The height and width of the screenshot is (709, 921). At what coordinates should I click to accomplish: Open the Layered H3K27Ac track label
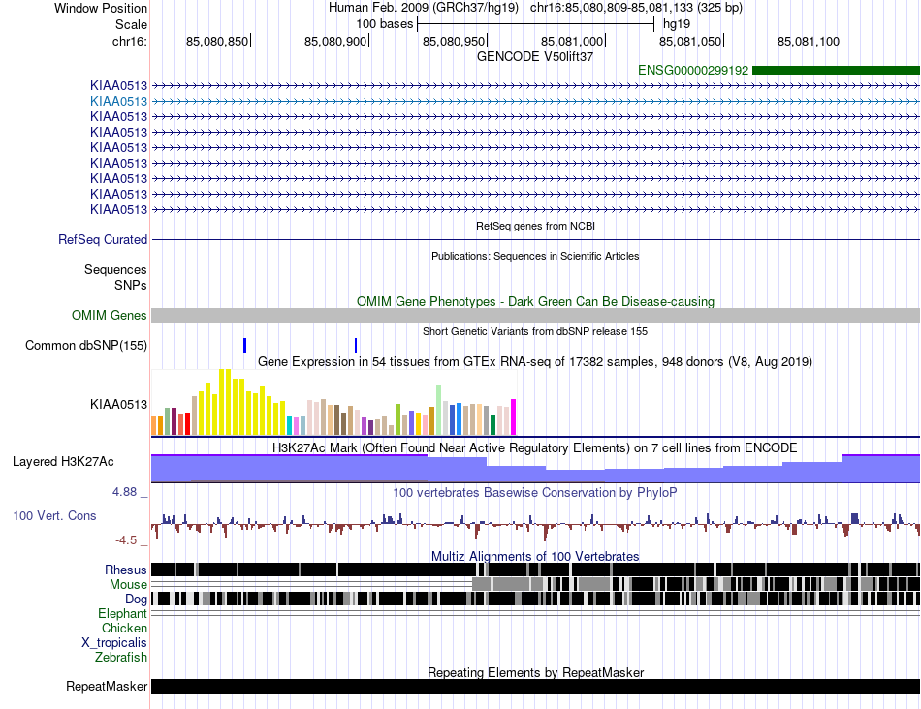63,462
